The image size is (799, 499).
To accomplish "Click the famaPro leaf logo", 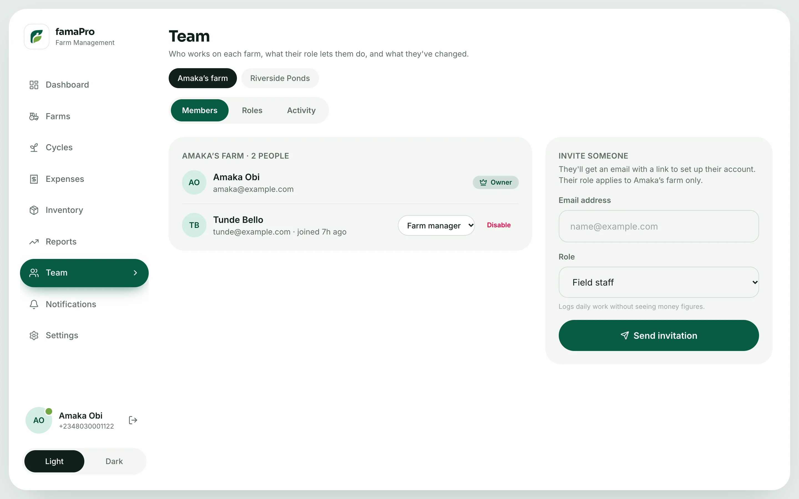I will point(37,37).
